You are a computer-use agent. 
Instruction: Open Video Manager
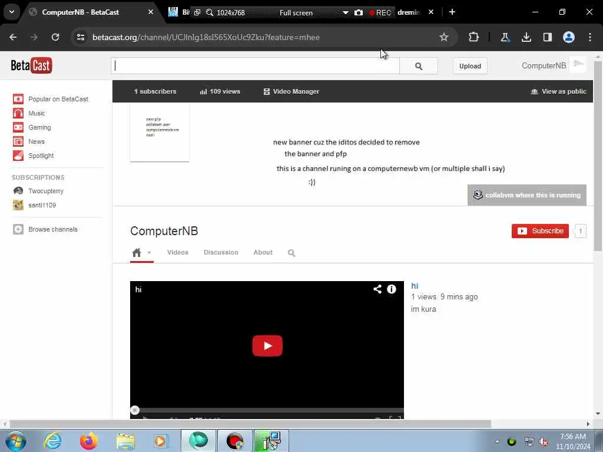[291, 91]
